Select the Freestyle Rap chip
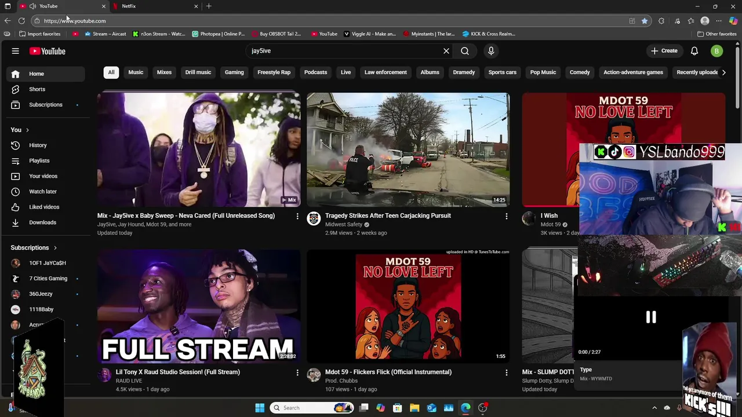Screen dimensions: 742x417 tap(274, 72)
